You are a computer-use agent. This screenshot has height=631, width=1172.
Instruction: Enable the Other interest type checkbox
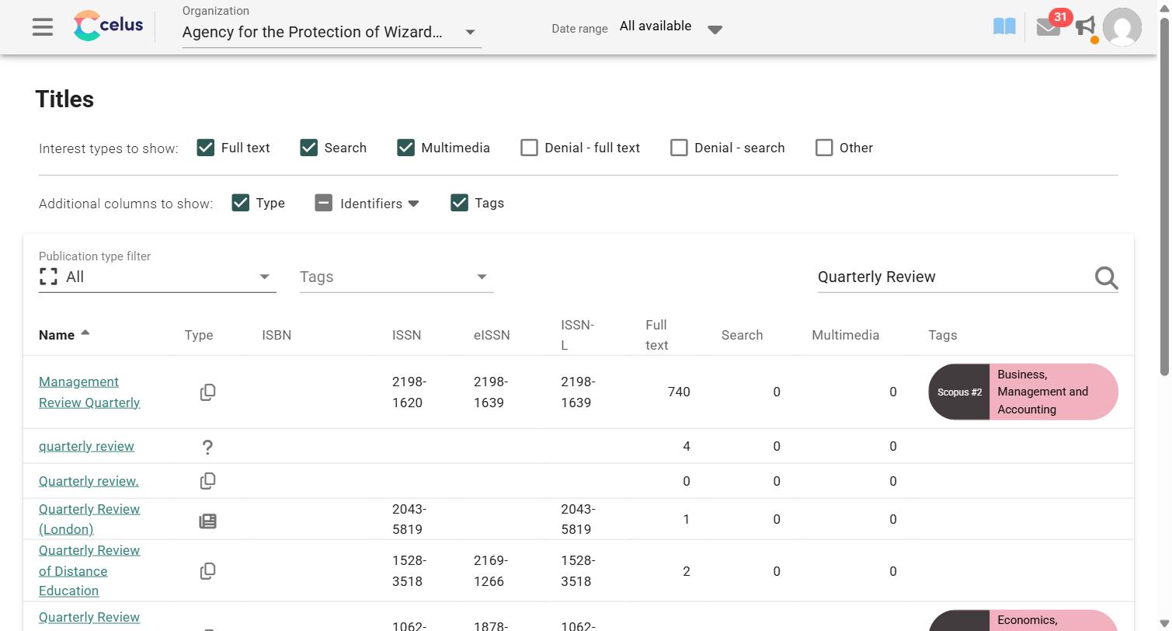tap(824, 148)
